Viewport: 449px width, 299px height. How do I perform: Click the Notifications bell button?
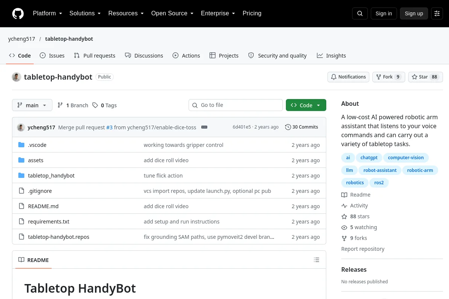348,77
